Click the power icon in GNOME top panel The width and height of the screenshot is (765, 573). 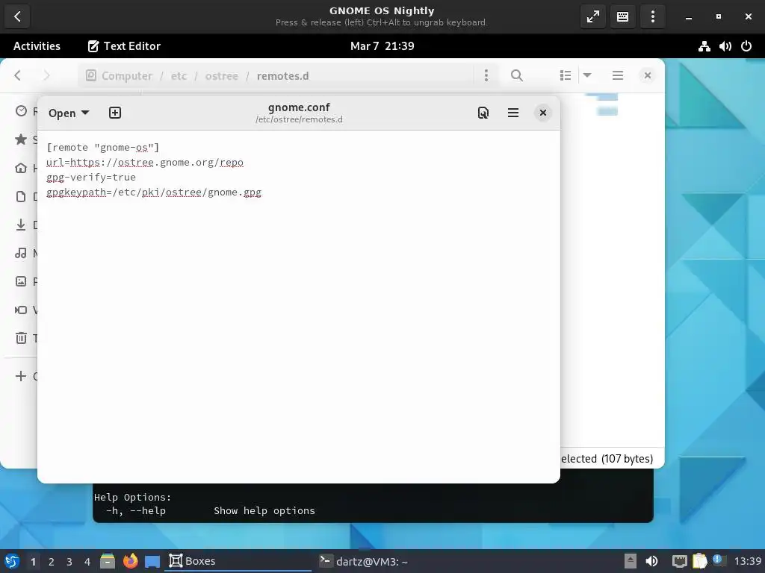click(746, 46)
